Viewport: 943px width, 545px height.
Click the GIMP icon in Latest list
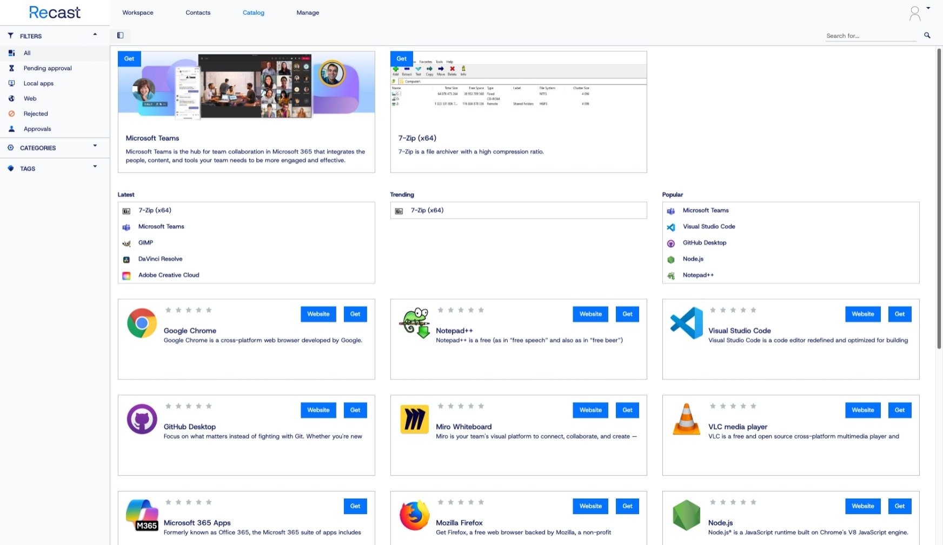coord(127,244)
